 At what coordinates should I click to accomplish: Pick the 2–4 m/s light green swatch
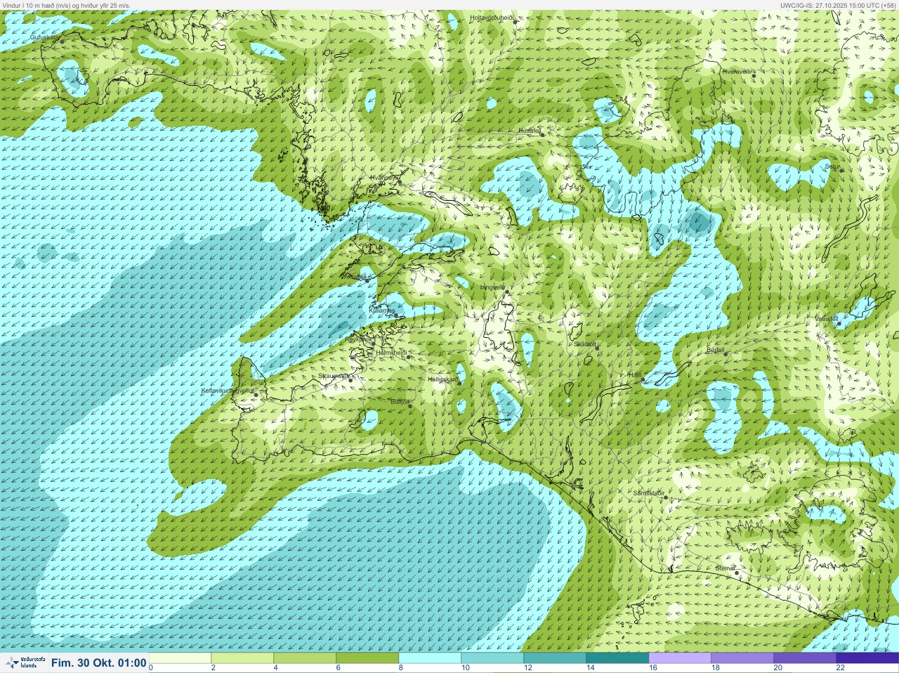pos(242,658)
